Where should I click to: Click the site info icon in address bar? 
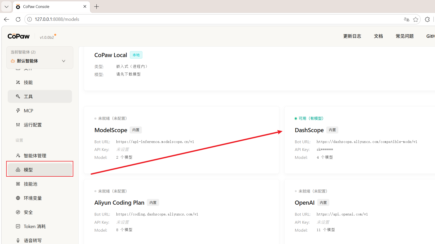click(x=30, y=19)
